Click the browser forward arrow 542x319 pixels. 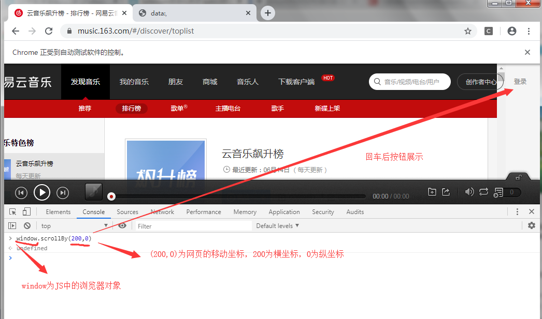click(x=32, y=31)
